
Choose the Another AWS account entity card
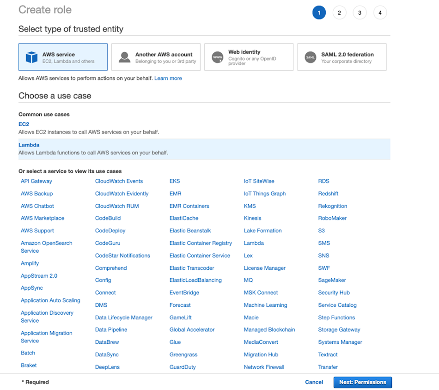point(156,57)
